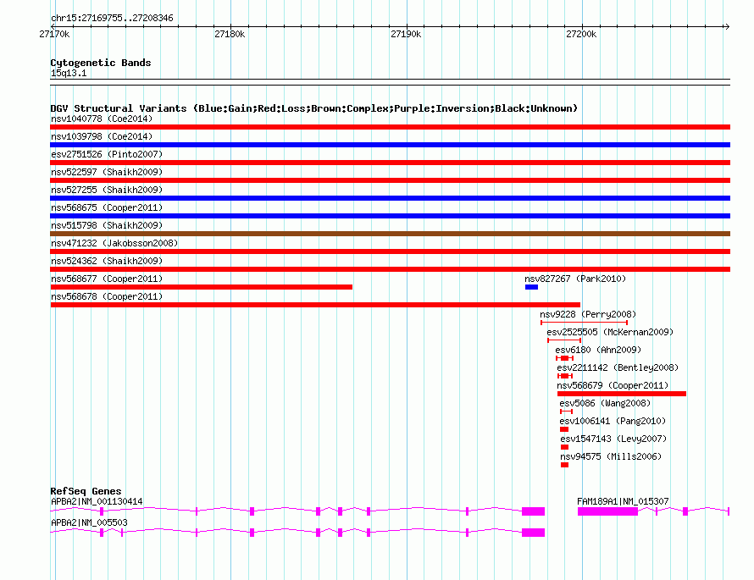The height and width of the screenshot is (580, 754).
Task: Select the blue bar under nsv568675
Action: pyautogui.click(x=390, y=216)
